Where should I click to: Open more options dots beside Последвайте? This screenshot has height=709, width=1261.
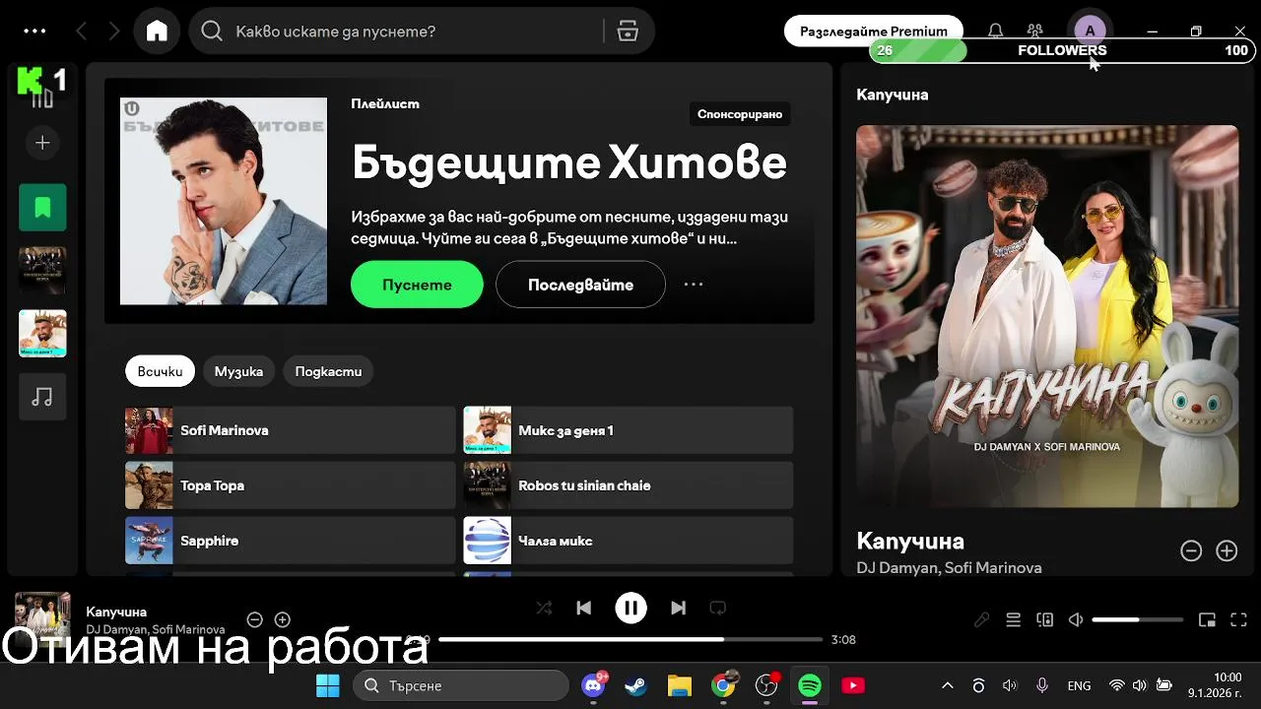pos(694,285)
